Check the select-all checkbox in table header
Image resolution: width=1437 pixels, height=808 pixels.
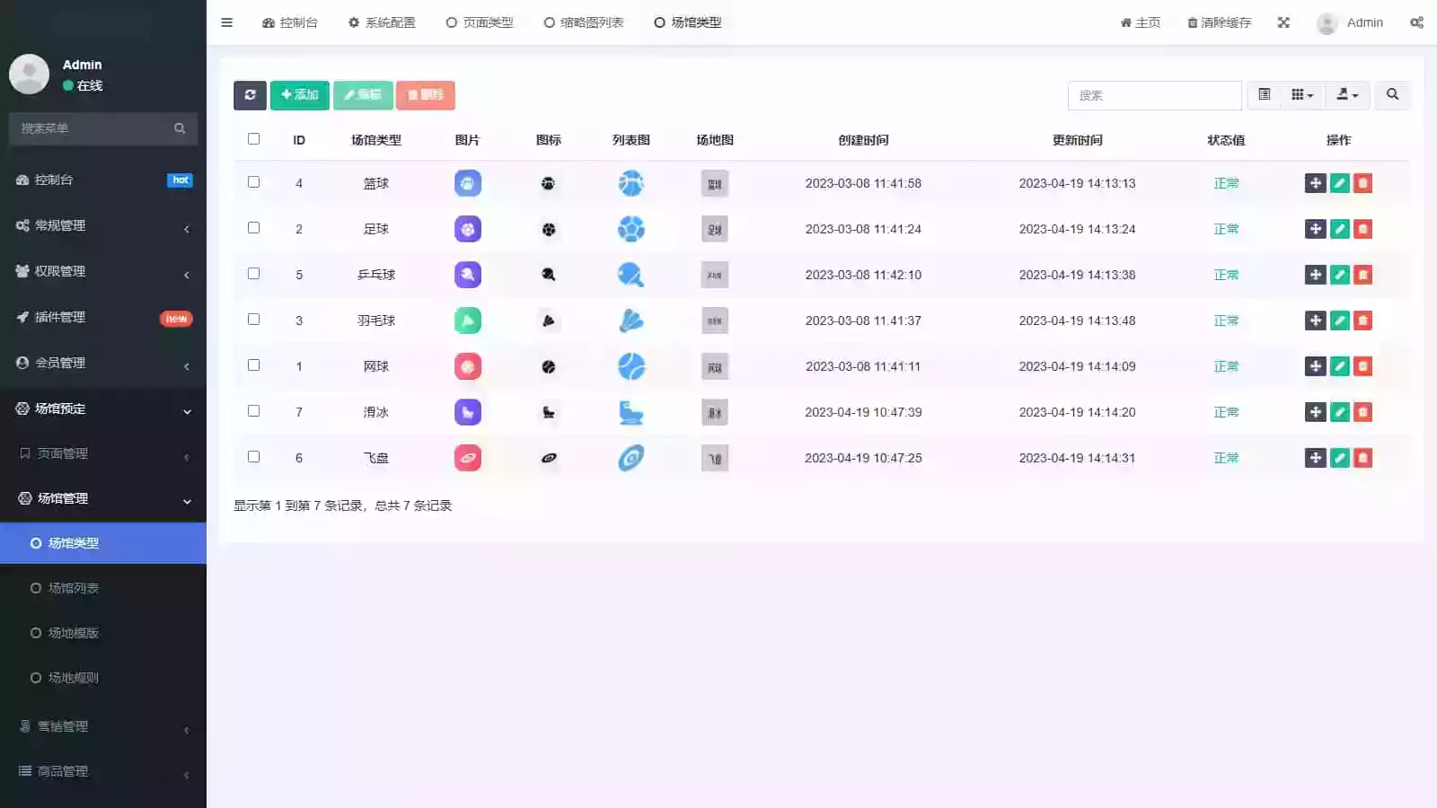pyautogui.click(x=254, y=138)
